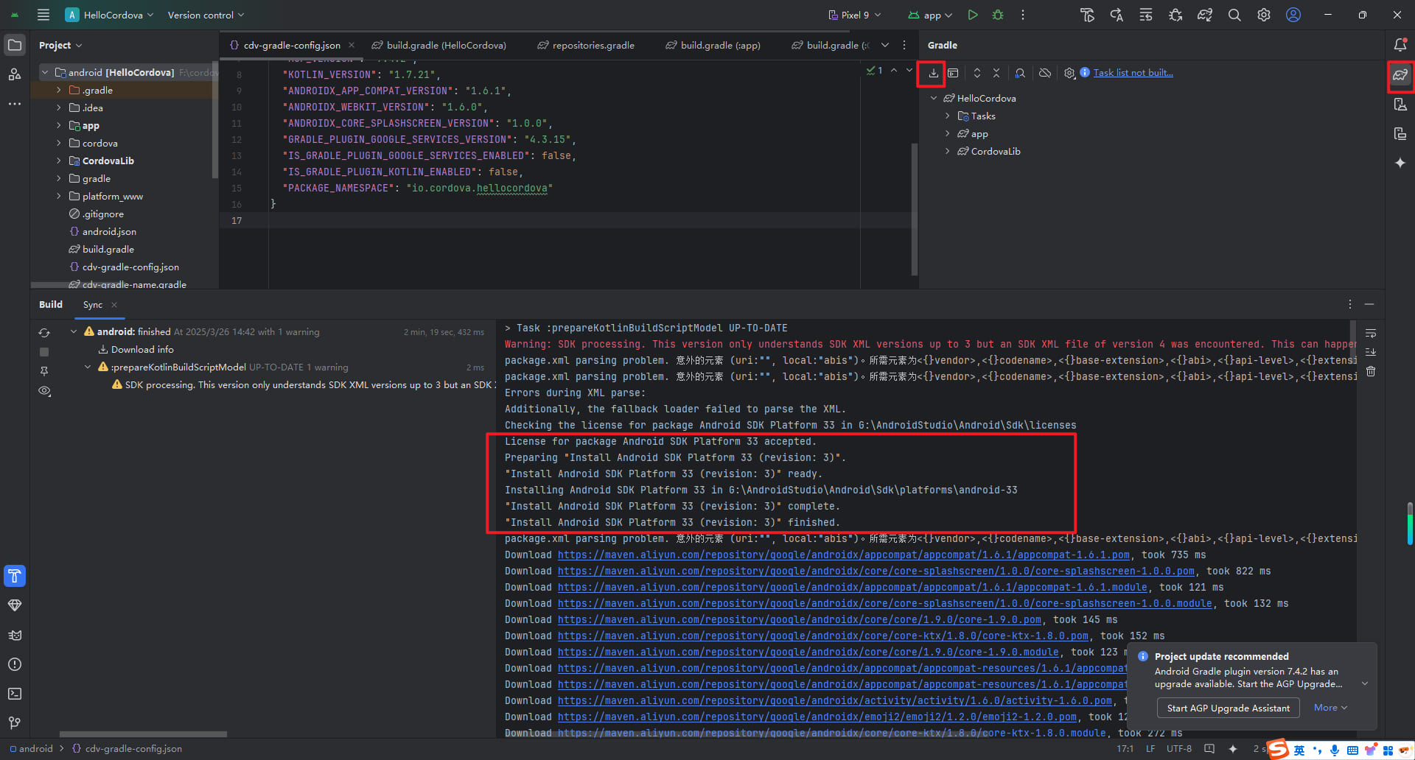Click Download Sources icon in Gradle toolbar

(x=933, y=73)
